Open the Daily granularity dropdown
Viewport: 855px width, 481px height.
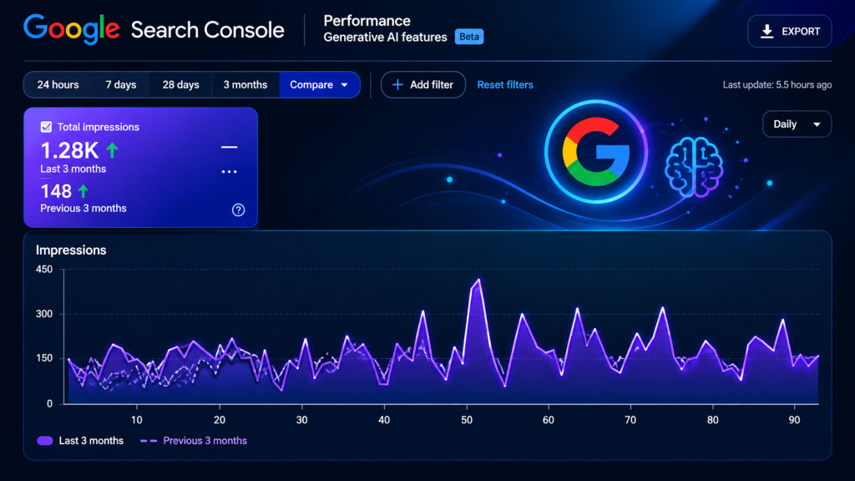coord(797,124)
